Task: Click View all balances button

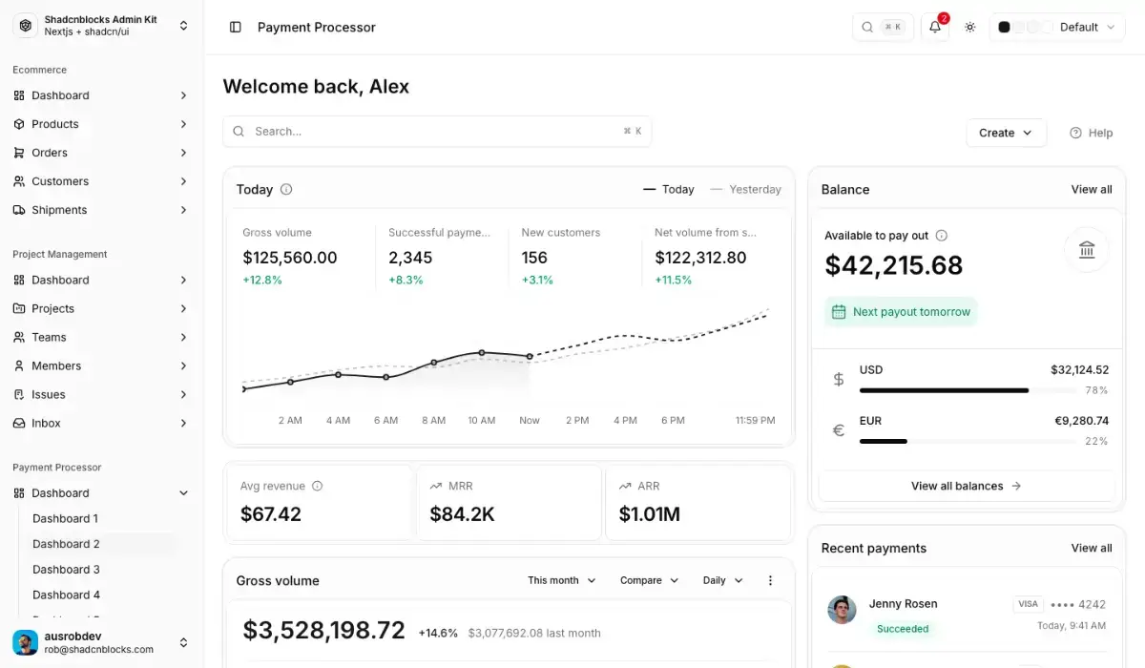Action: click(x=967, y=486)
